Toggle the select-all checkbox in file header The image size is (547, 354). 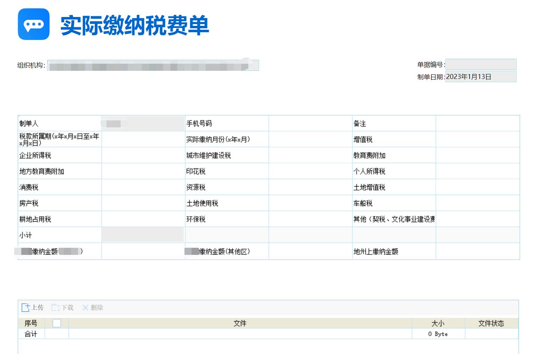pos(57,323)
